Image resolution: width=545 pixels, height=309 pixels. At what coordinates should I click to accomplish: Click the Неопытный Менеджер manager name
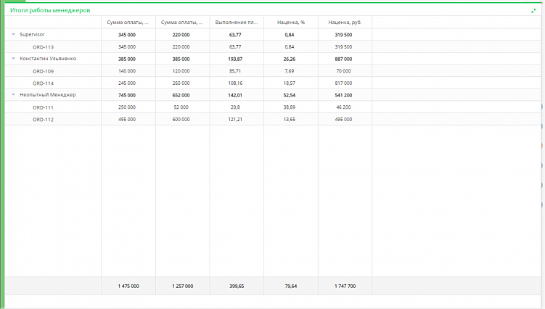click(x=48, y=94)
